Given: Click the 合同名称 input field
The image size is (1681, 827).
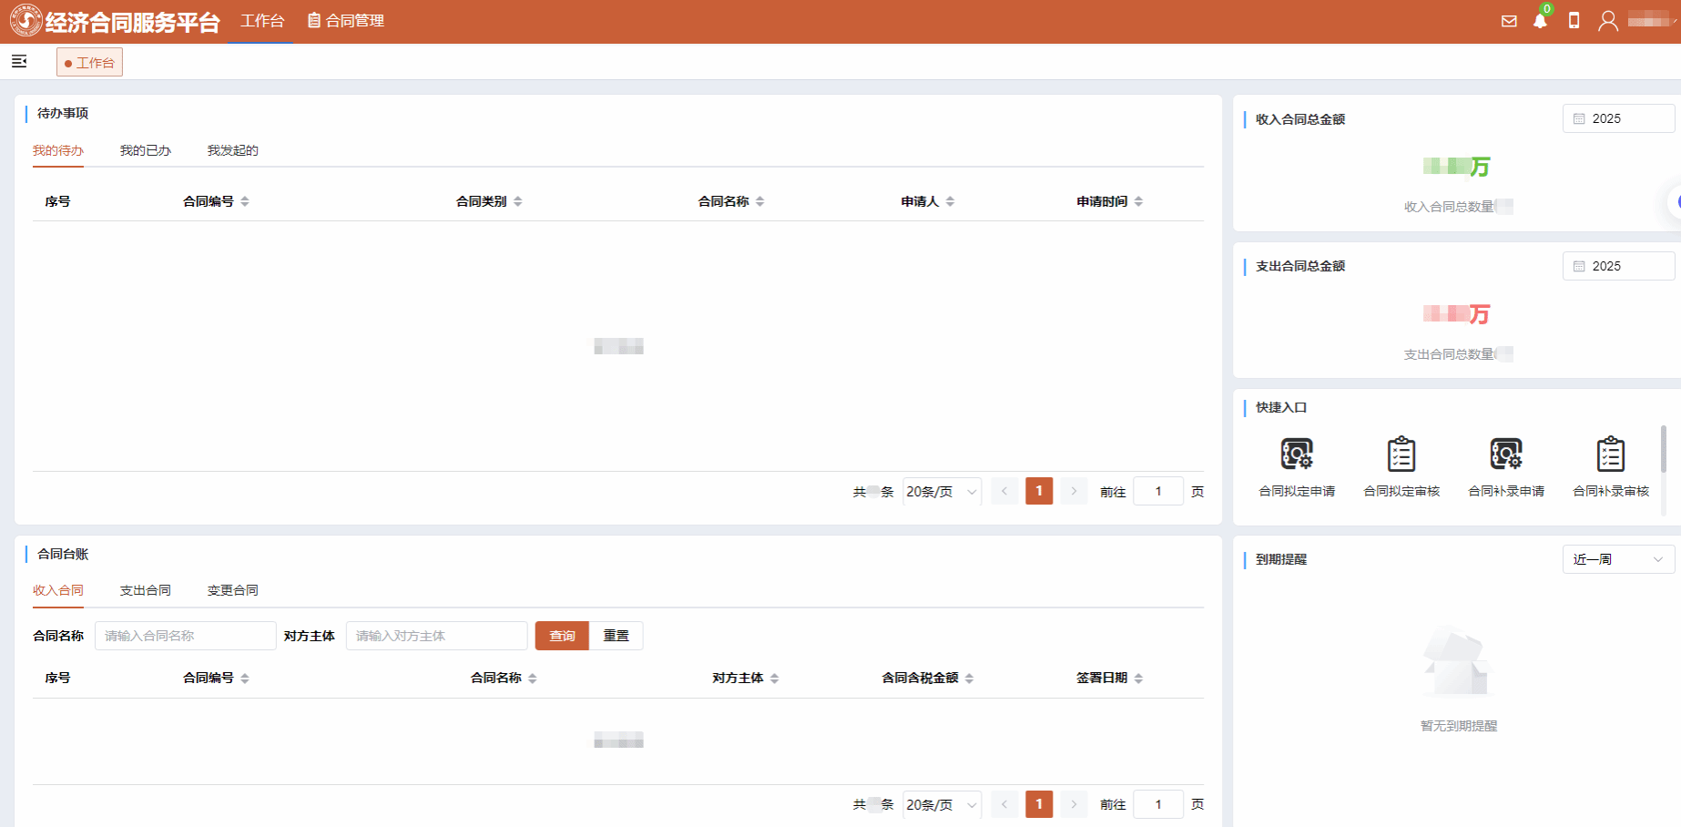Looking at the screenshot, I should click(x=185, y=636).
